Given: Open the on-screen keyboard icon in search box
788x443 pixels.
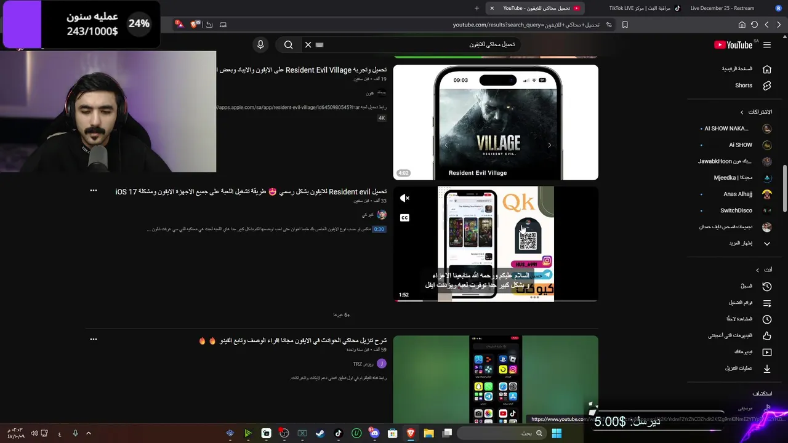Looking at the screenshot, I should 320,45.
